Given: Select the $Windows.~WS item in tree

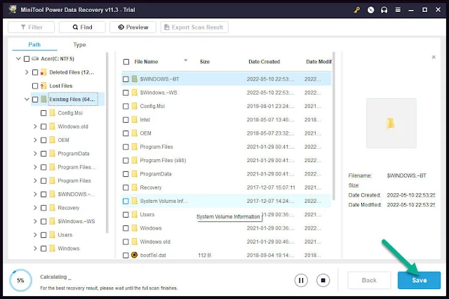Looking at the screenshot, I should click(x=76, y=221).
